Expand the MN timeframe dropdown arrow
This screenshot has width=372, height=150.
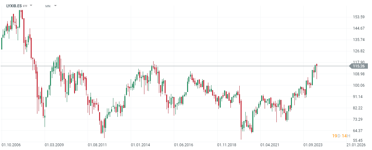pyautogui.click(x=55, y=6)
